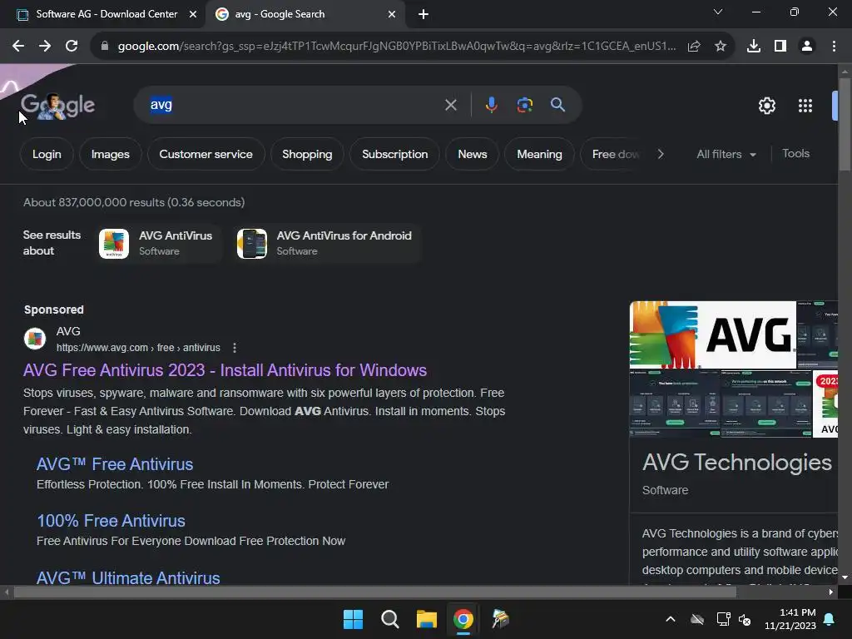This screenshot has width=852, height=639.
Task: Open the 100% Free Antivirus sitelink
Action: click(111, 521)
